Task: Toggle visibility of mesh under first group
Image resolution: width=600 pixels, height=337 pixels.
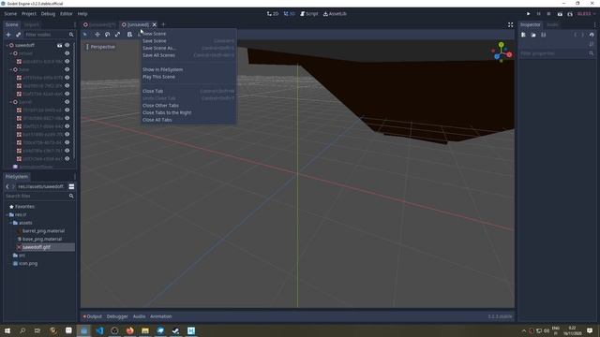Action: click(67, 62)
